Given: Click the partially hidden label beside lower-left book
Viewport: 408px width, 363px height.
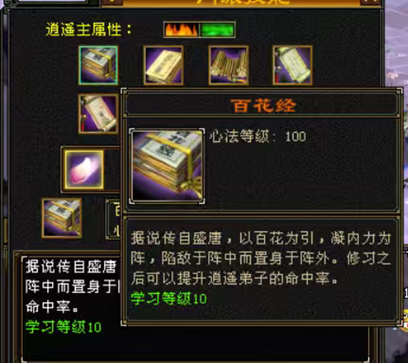Looking at the screenshot, I should point(114,219).
